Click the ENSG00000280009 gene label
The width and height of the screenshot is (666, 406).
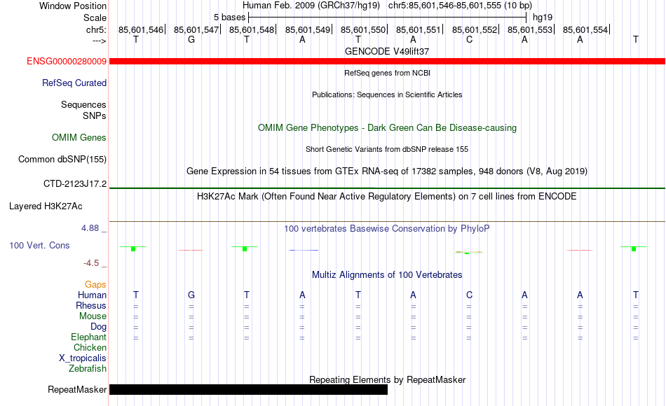tap(67, 62)
